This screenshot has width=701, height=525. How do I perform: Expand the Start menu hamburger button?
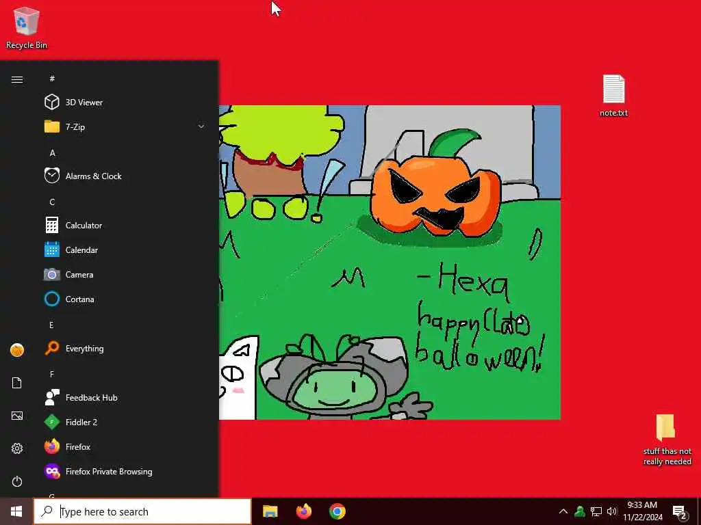(x=17, y=79)
